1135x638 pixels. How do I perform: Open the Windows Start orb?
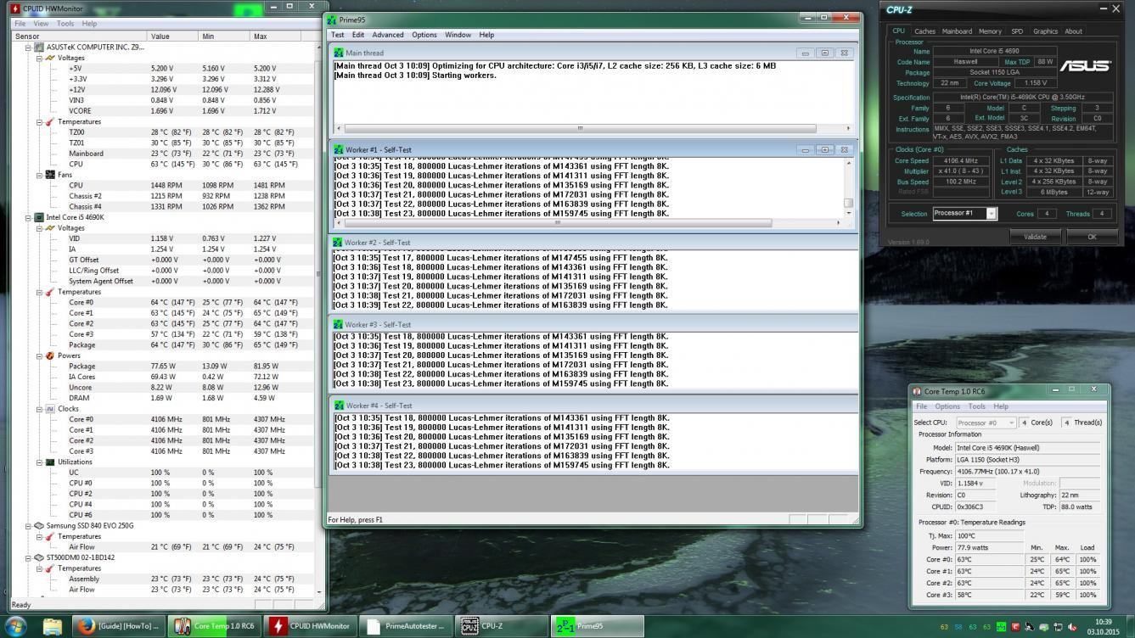(x=15, y=626)
